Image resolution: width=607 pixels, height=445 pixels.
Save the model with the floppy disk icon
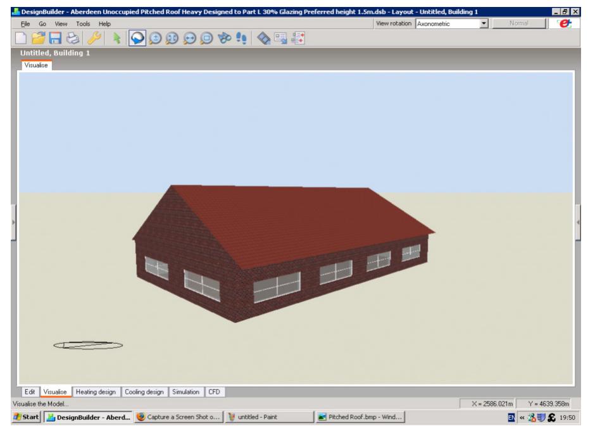(x=55, y=39)
